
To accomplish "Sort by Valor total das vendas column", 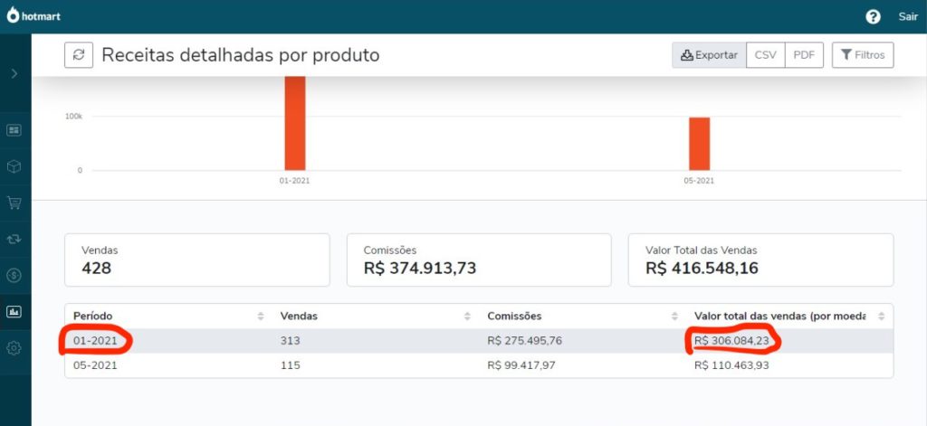I will 882,316.
